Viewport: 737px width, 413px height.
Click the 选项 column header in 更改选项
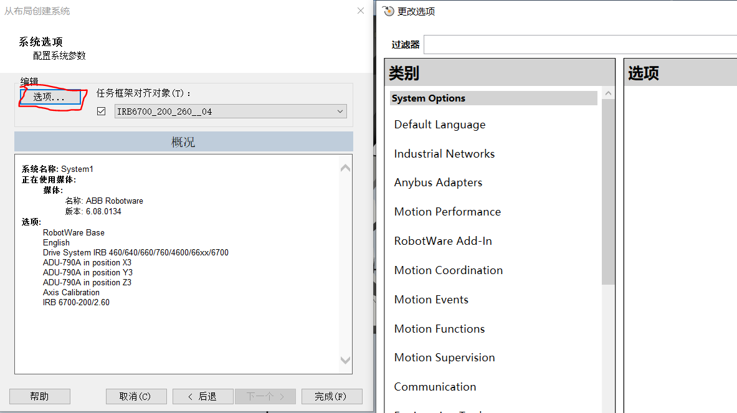coord(680,72)
